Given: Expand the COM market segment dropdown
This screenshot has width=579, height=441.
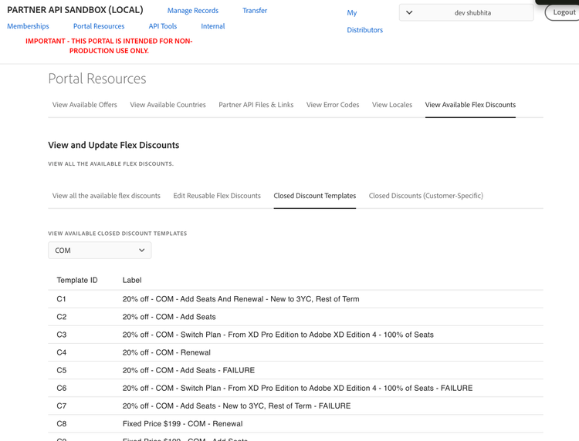Looking at the screenshot, I should [100, 251].
